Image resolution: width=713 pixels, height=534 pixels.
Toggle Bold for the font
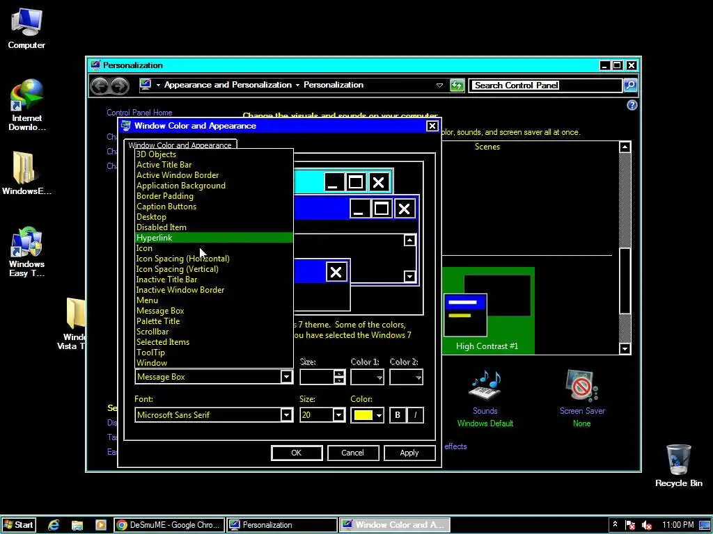point(398,414)
